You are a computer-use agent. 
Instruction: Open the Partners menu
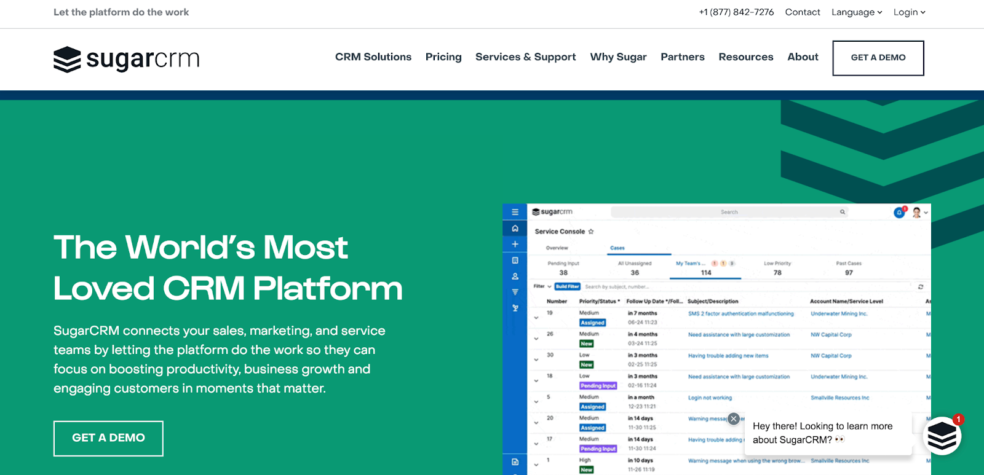[x=683, y=57]
